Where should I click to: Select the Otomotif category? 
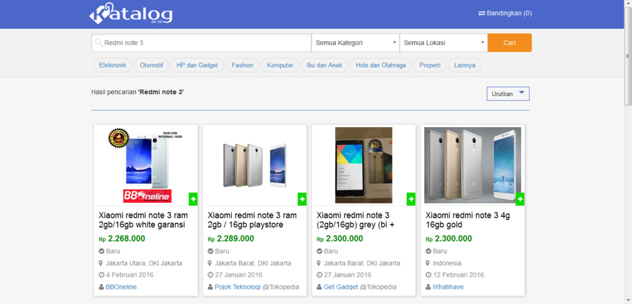tap(151, 65)
